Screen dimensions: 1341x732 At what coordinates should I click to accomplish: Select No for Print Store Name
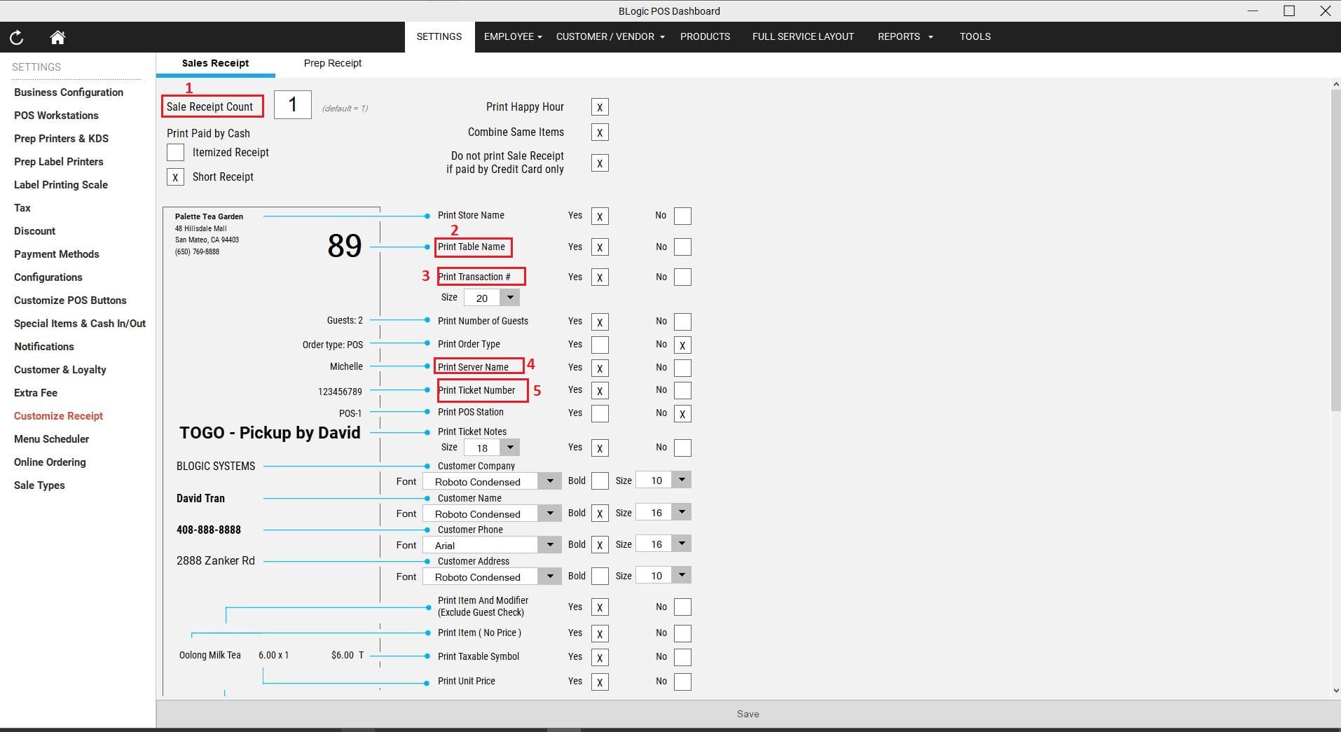(682, 216)
